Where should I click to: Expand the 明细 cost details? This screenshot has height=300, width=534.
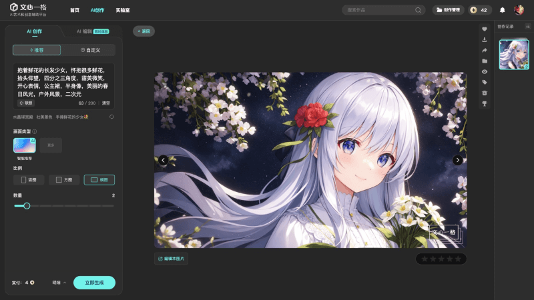tap(59, 283)
